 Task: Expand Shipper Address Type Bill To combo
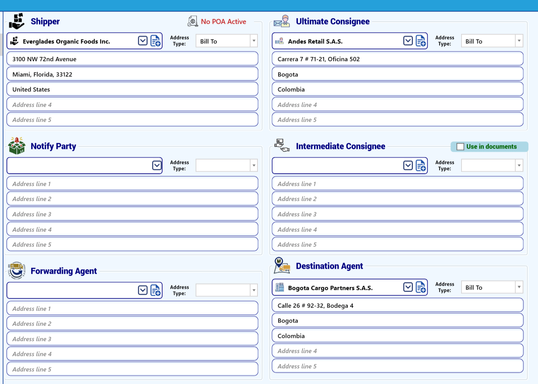click(x=254, y=41)
